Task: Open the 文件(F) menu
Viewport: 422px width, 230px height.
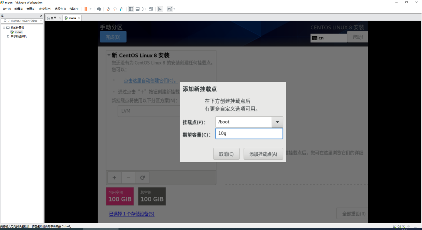Action: tap(7, 9)
